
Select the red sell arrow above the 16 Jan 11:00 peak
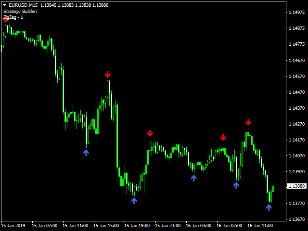click(x=248, y=122)
